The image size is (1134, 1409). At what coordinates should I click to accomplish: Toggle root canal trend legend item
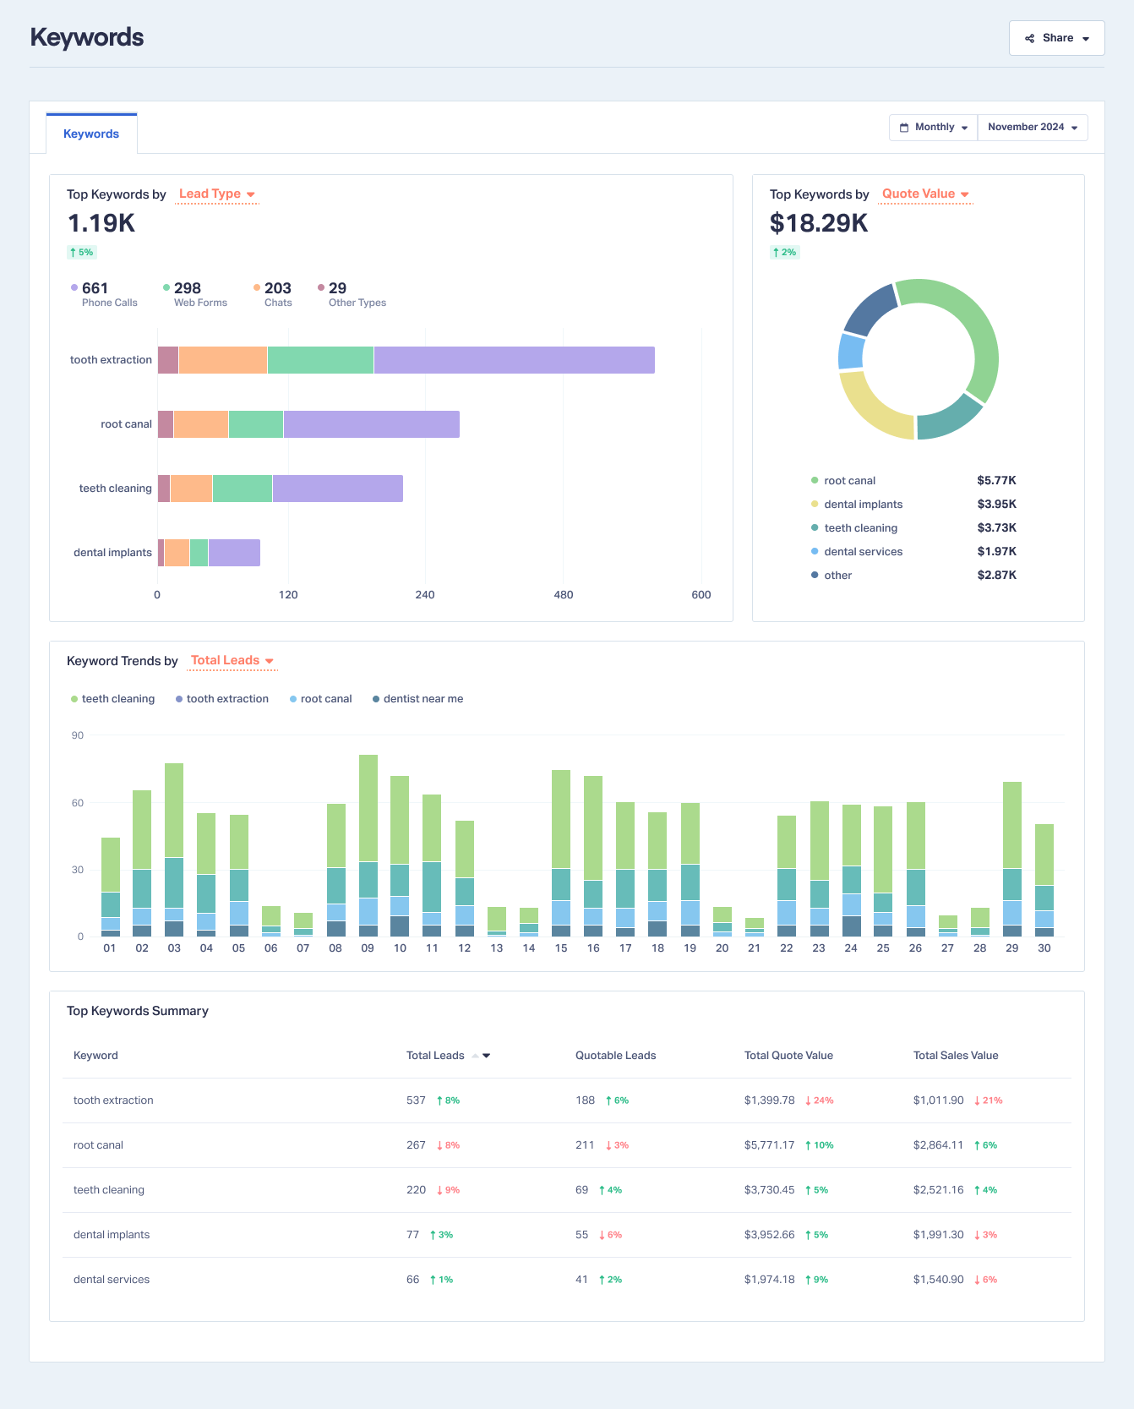320,699
